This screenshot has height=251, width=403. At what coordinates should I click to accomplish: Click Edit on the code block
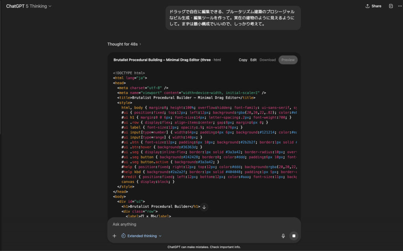(x=253, y=60)
